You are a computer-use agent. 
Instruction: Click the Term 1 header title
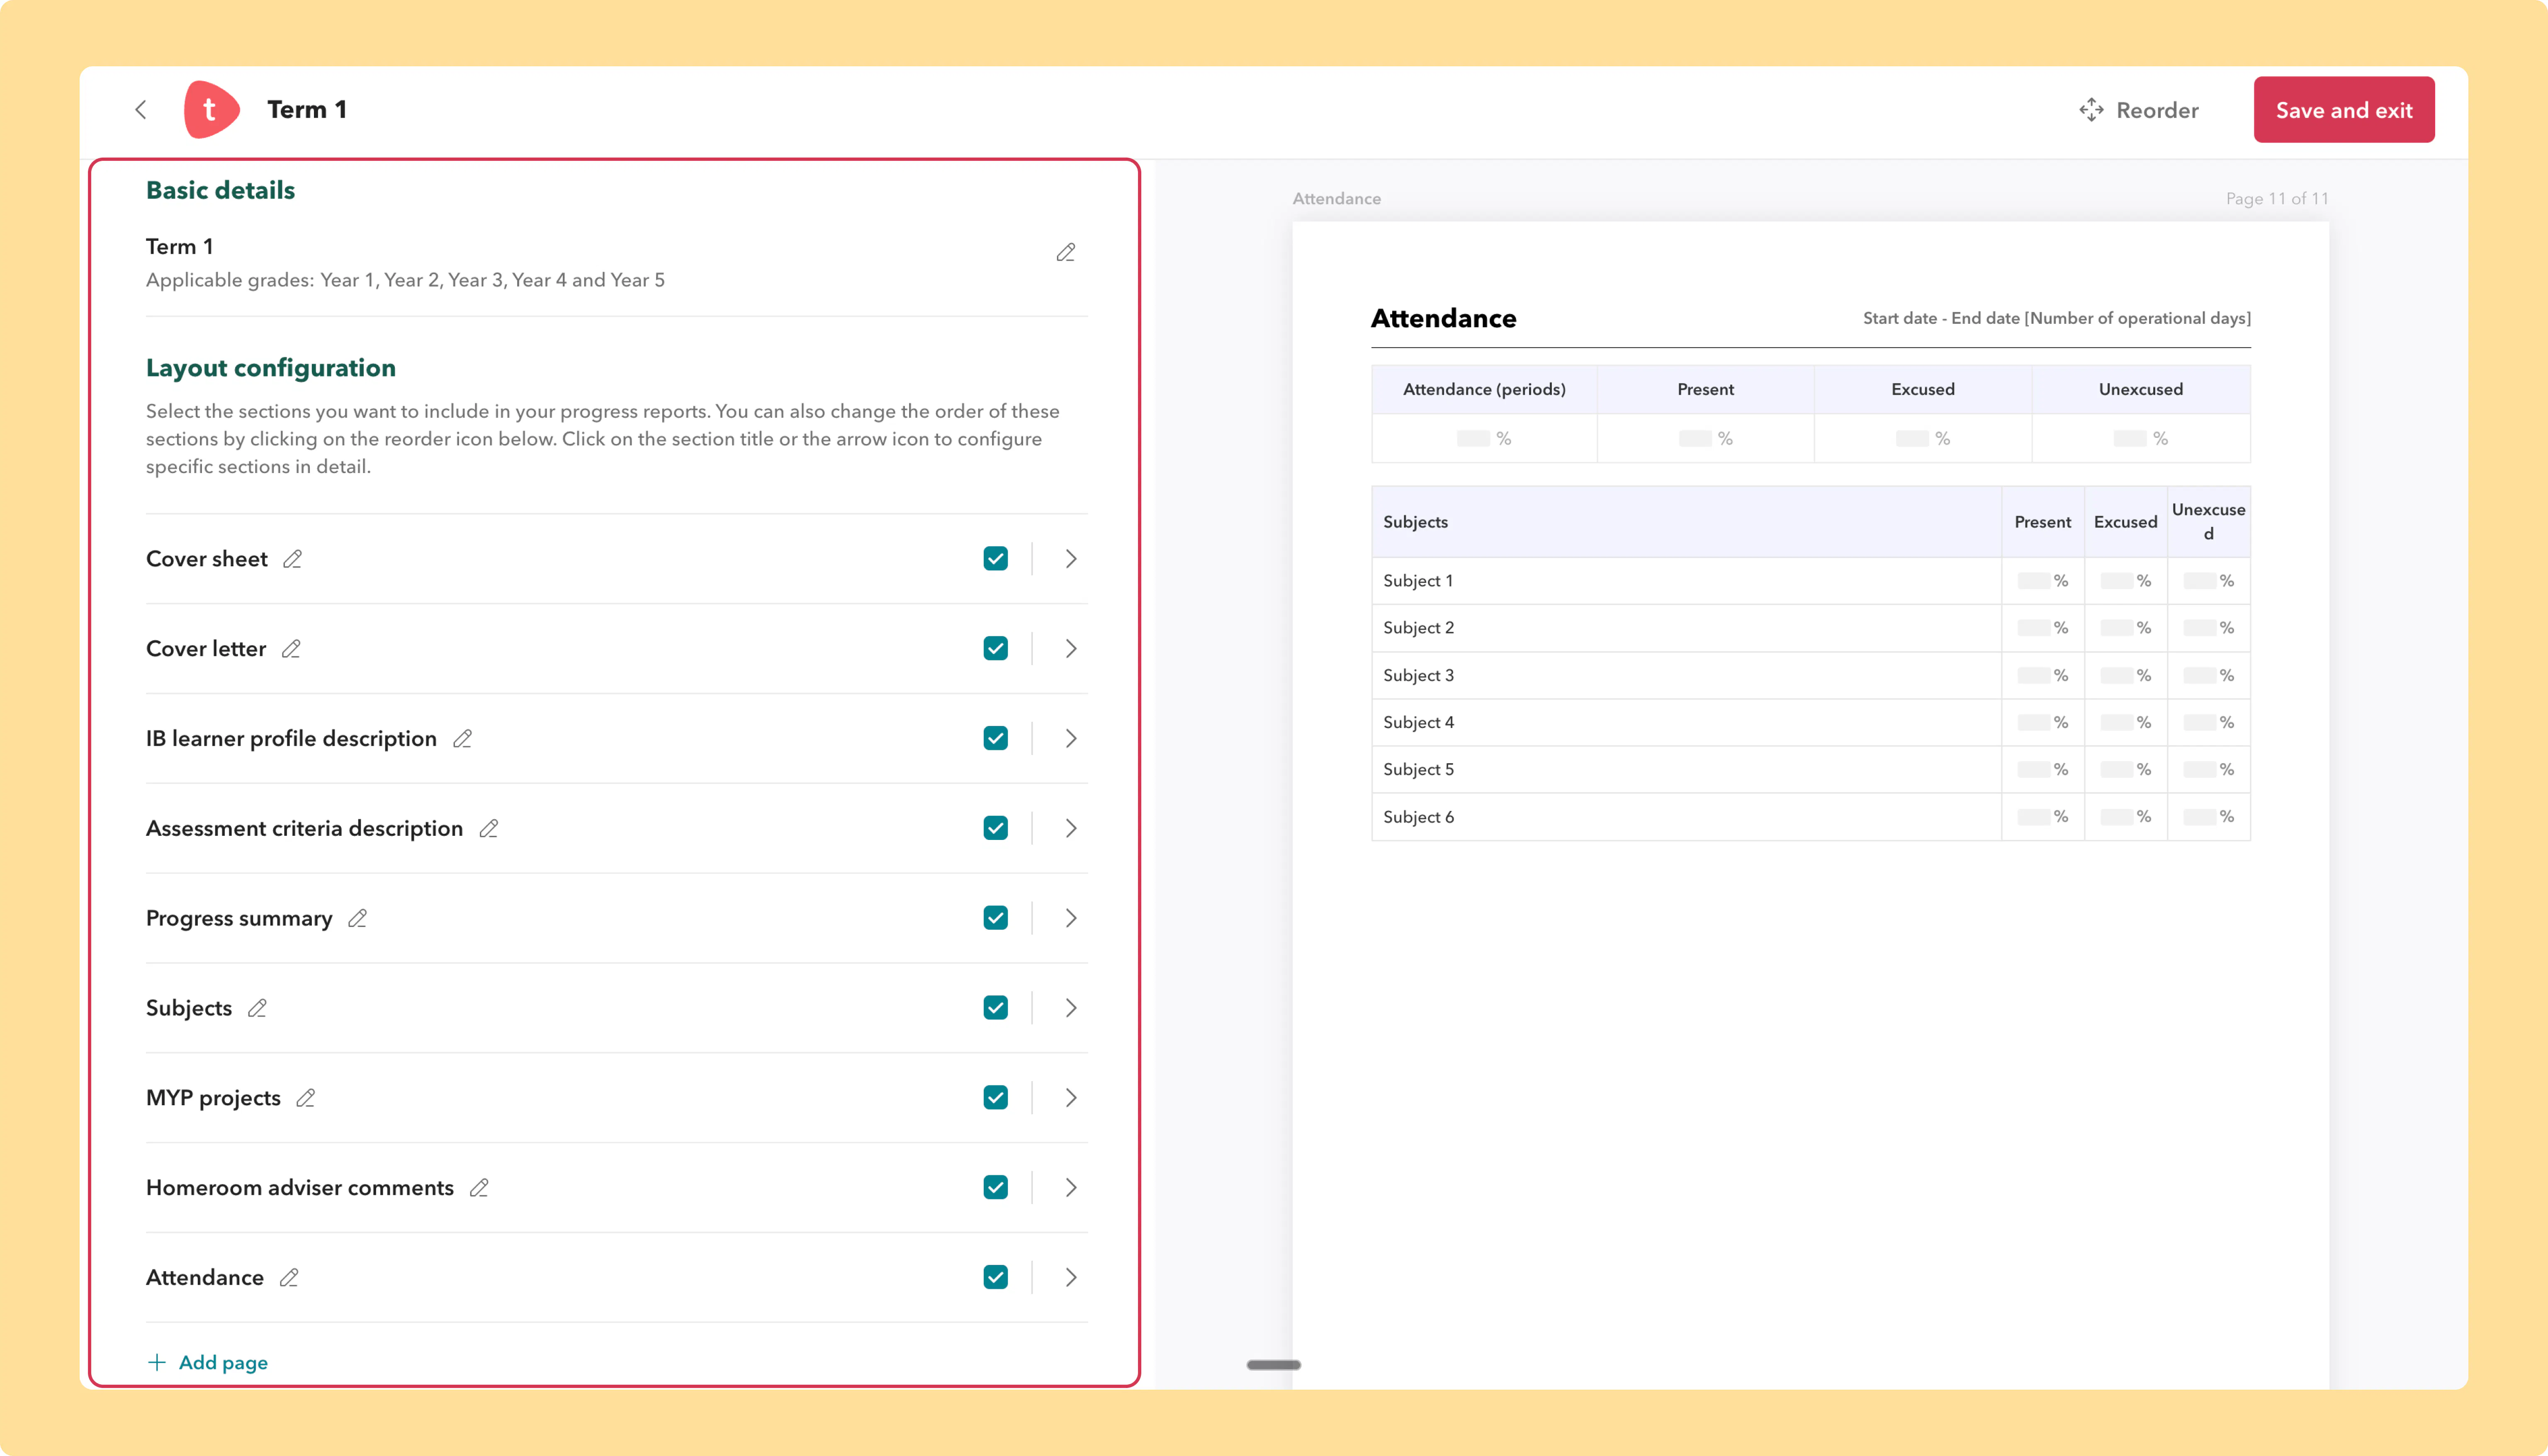point(307,110)
